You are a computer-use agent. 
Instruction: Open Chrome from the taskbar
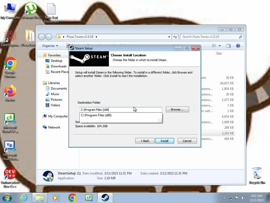[x=72, y=198]
